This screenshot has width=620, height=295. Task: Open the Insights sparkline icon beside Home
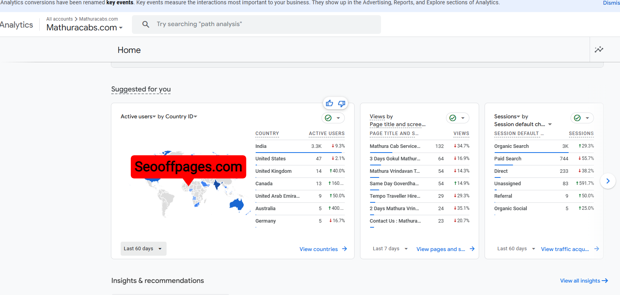[599, 49]
